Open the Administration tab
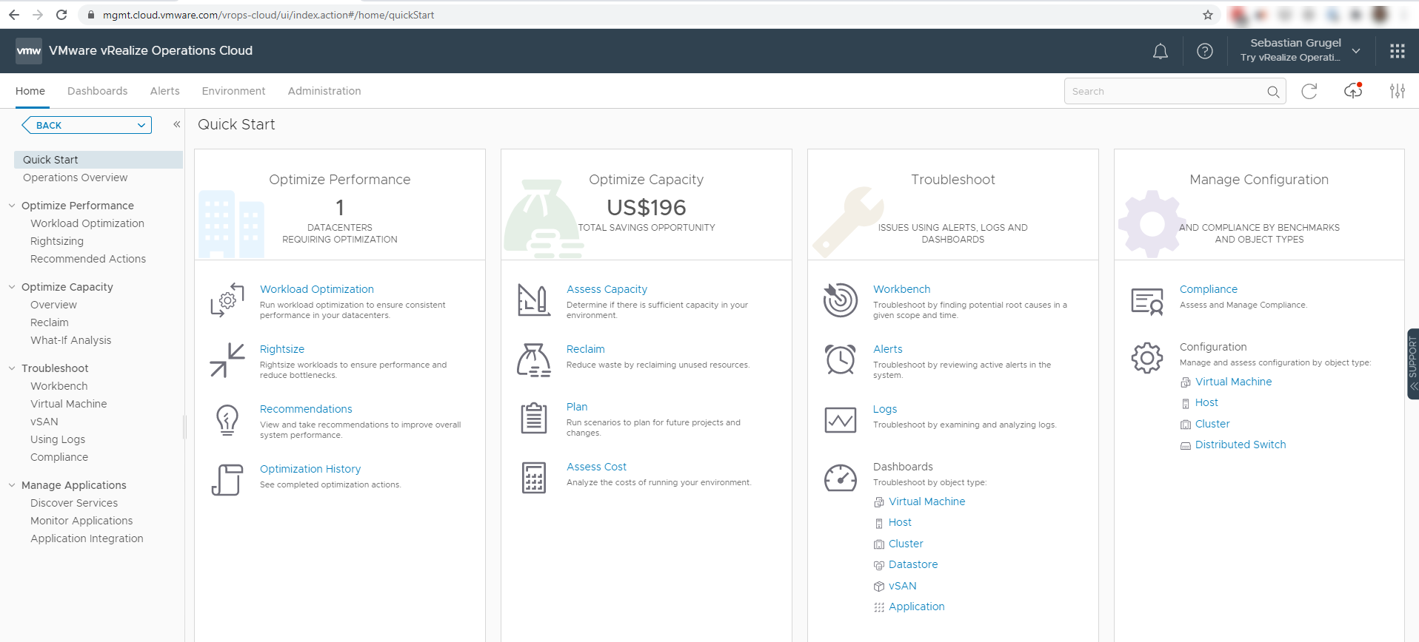 (324, 91)
